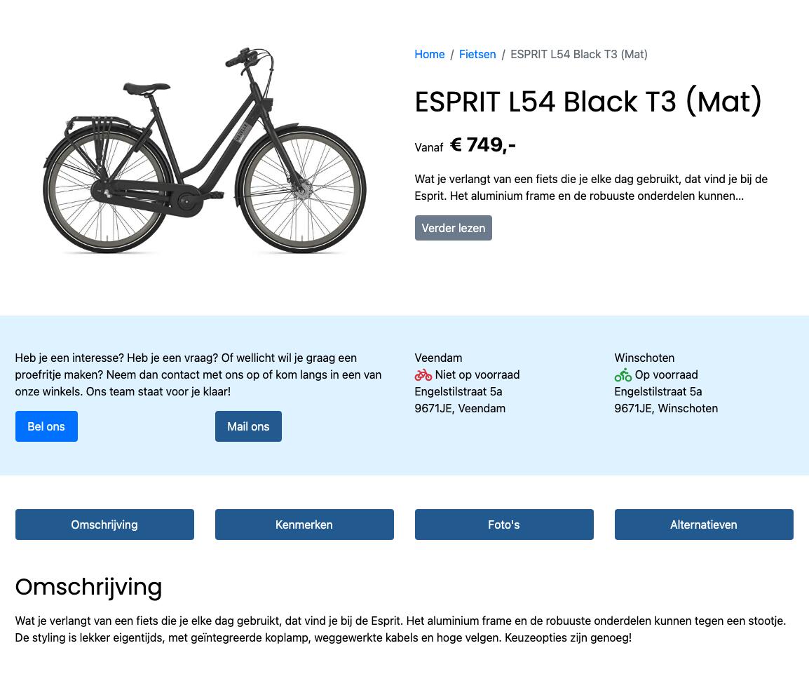Click the Omschrijving section heading
Viewport: 809px width, 690px height.
[89, 587]
